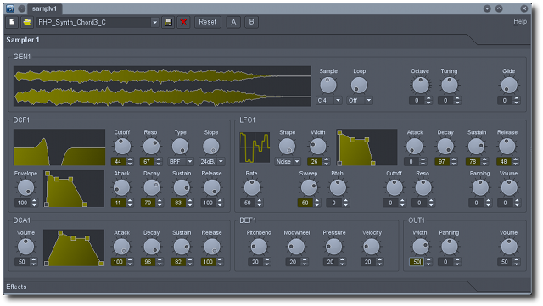Click the OUT1 Volume knob
The height and width of the screenshot is (306, 543).
(509, 247)
